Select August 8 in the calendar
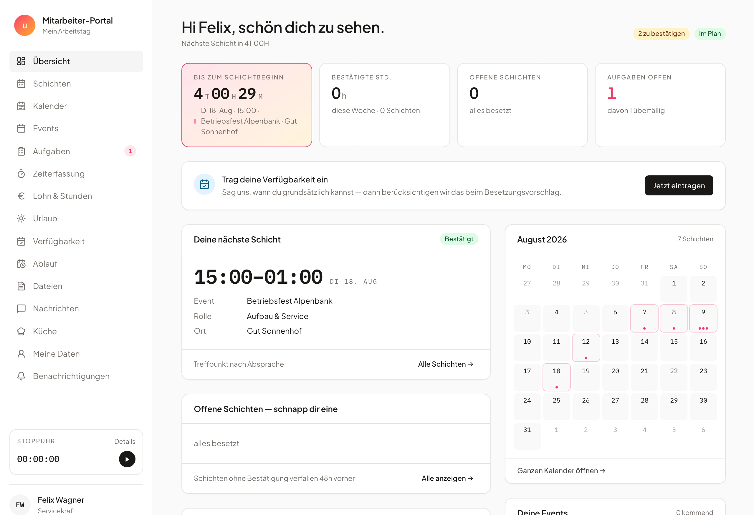754x515 pixels. pyautogui.click(x=674, y=318)
